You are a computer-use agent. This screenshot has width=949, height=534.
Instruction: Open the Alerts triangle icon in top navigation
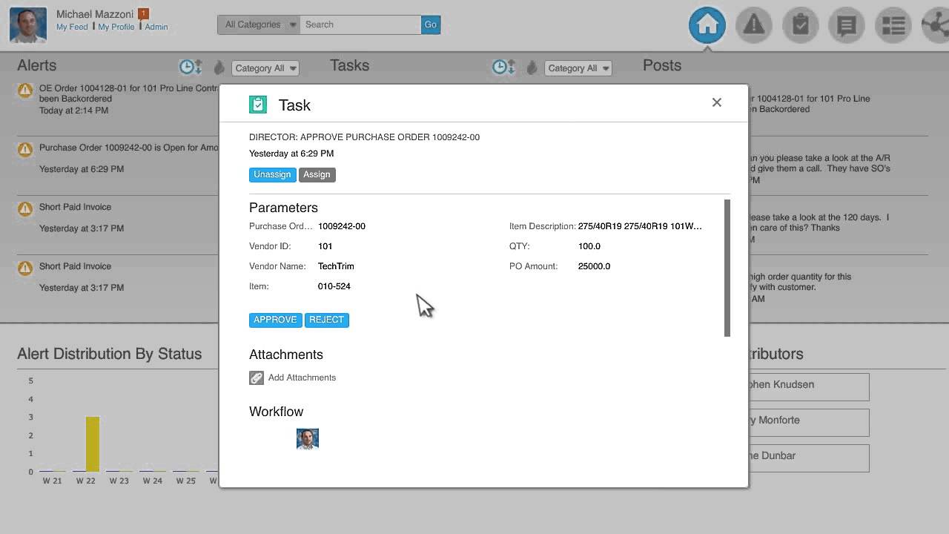pos(754,25)
